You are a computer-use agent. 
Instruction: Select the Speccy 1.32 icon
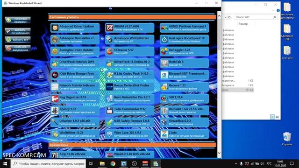tap(55, 111)
